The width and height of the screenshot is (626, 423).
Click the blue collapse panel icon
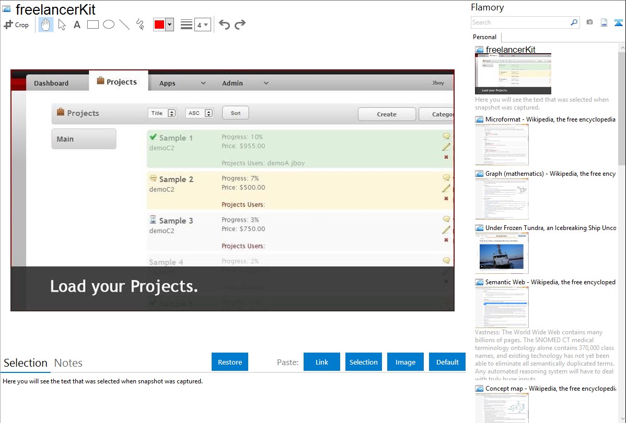[618, 22]
